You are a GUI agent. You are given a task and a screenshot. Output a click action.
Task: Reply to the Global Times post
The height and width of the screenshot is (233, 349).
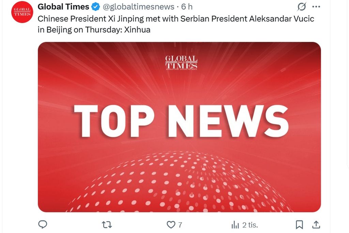pos(43,224)
